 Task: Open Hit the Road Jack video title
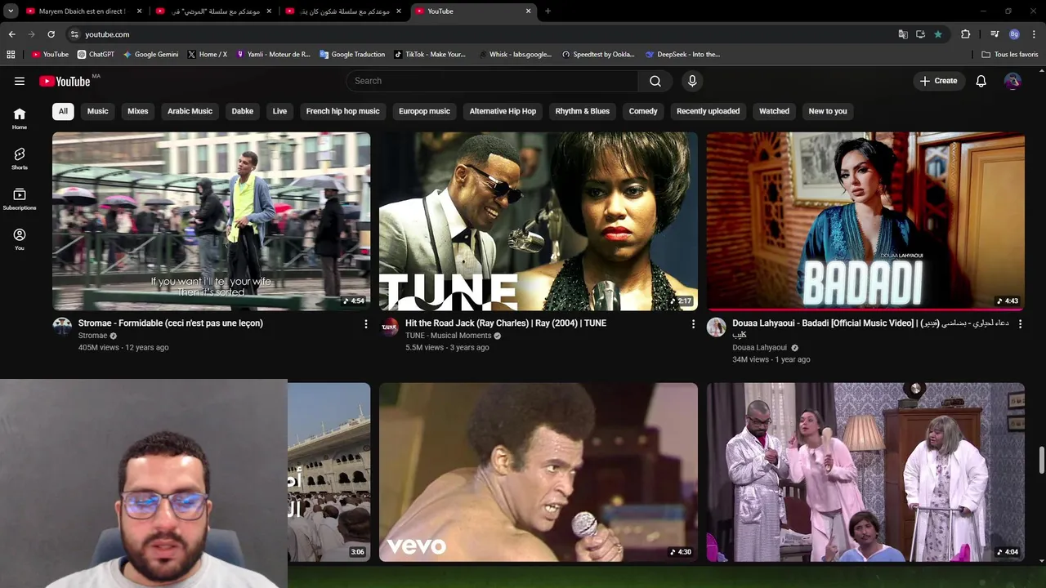[x=506, y=323]
